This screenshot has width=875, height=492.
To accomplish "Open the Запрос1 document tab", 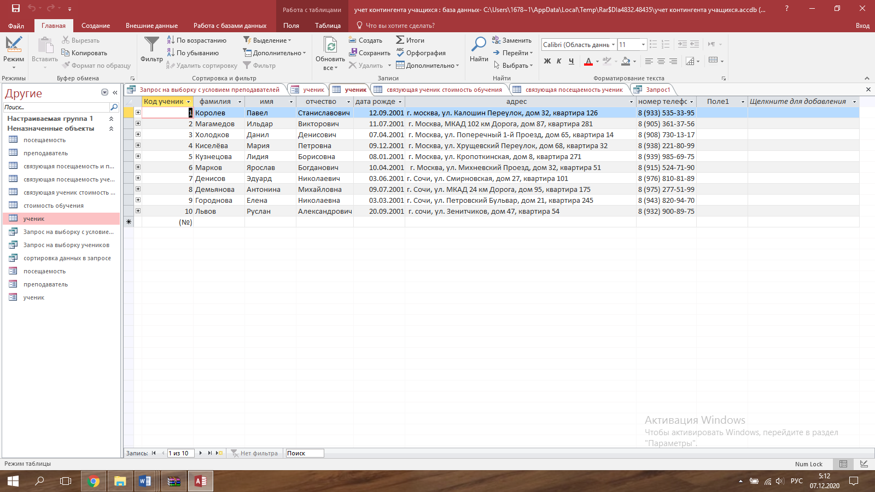I will tap(652, 90).
